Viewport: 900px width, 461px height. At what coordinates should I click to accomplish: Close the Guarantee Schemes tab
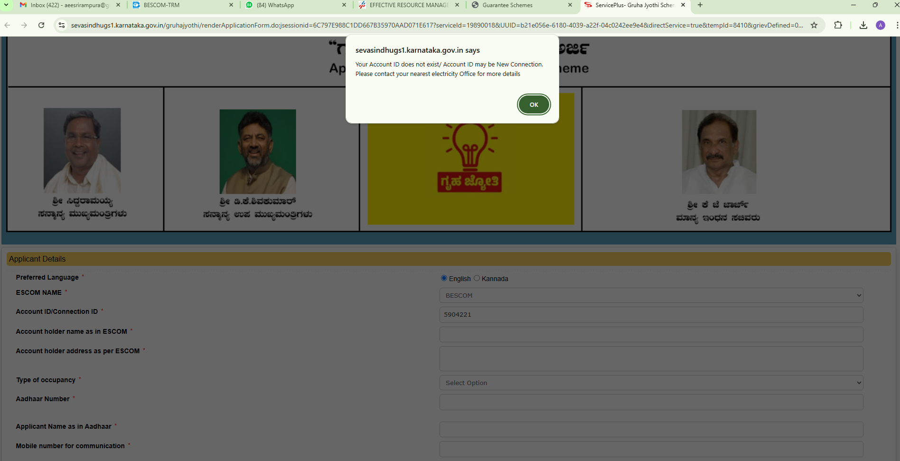(570, 5)
